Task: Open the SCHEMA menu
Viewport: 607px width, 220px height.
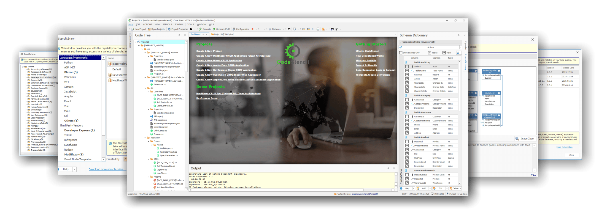Action: (179, 24)
